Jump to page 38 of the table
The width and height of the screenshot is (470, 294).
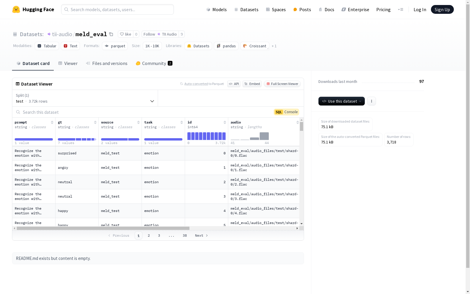pyautogui.click(x=185, y=235)
